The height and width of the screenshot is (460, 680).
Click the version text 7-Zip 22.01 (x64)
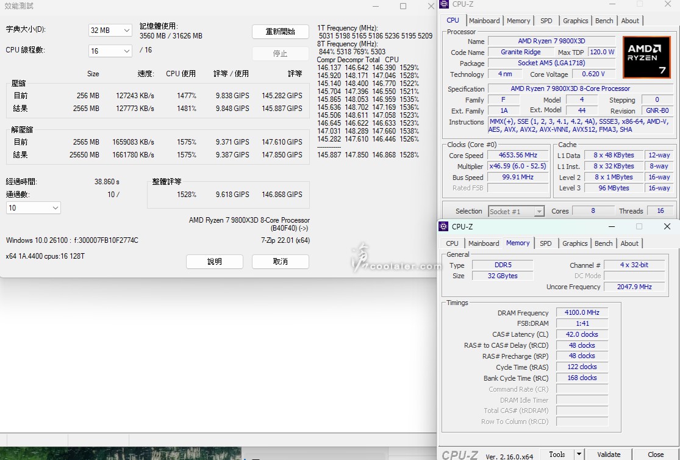click(x=285, y=240)
